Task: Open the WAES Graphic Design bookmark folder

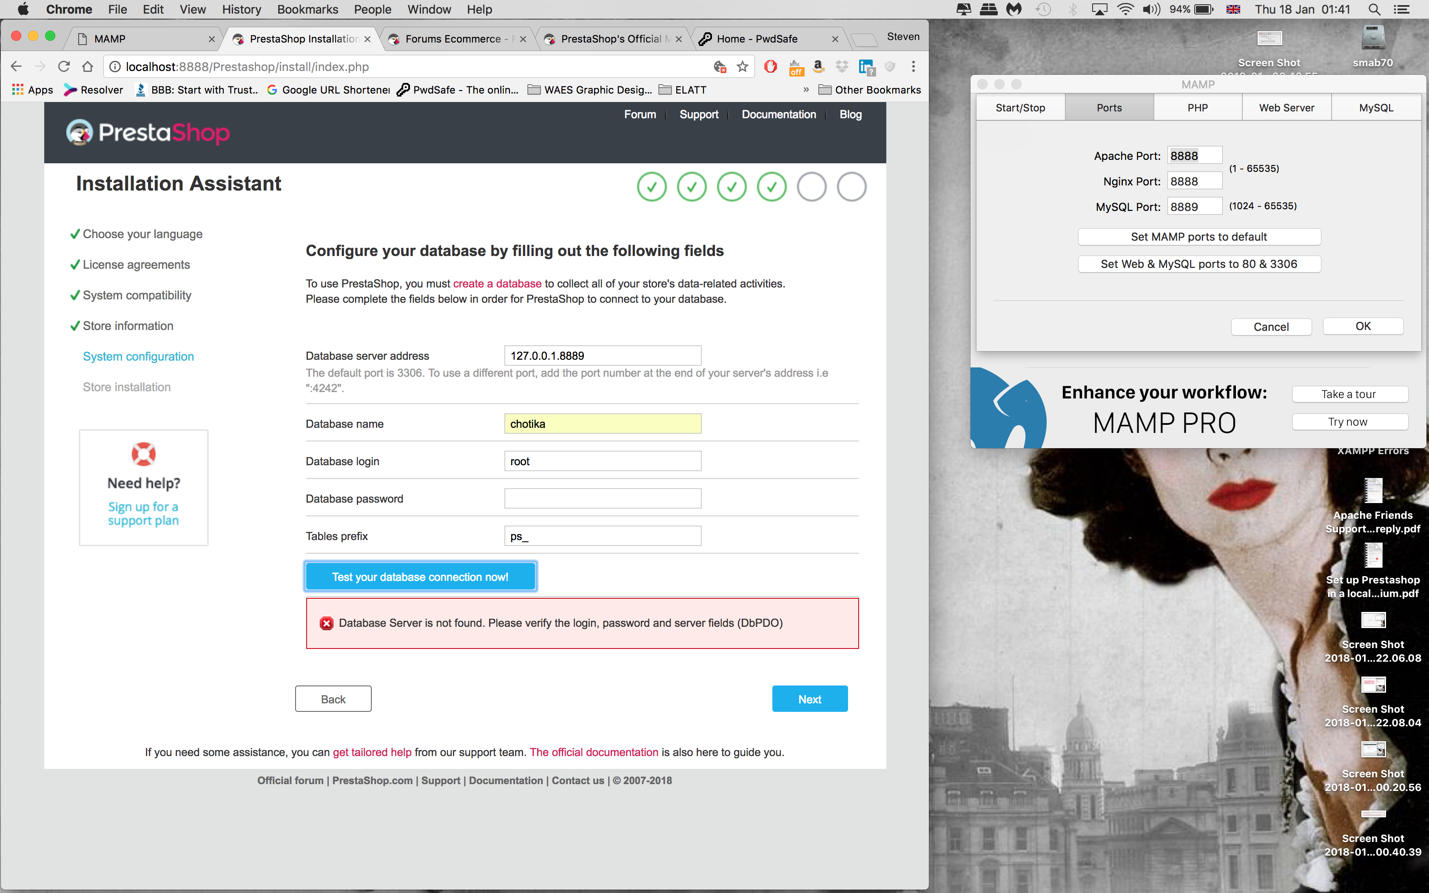Action: (x=589, y=90)
